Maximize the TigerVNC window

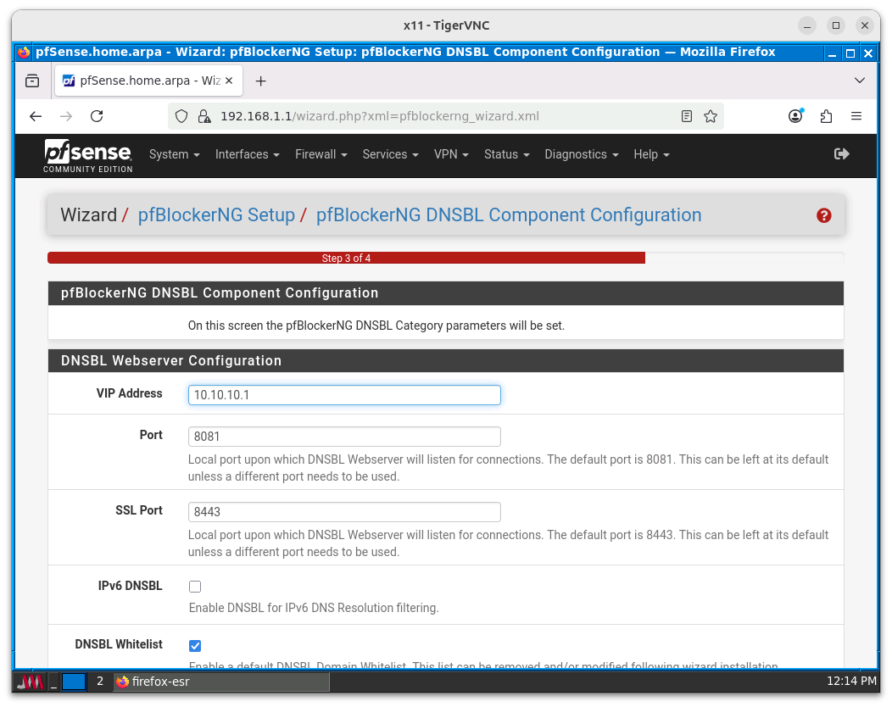(x=836, y=25)
